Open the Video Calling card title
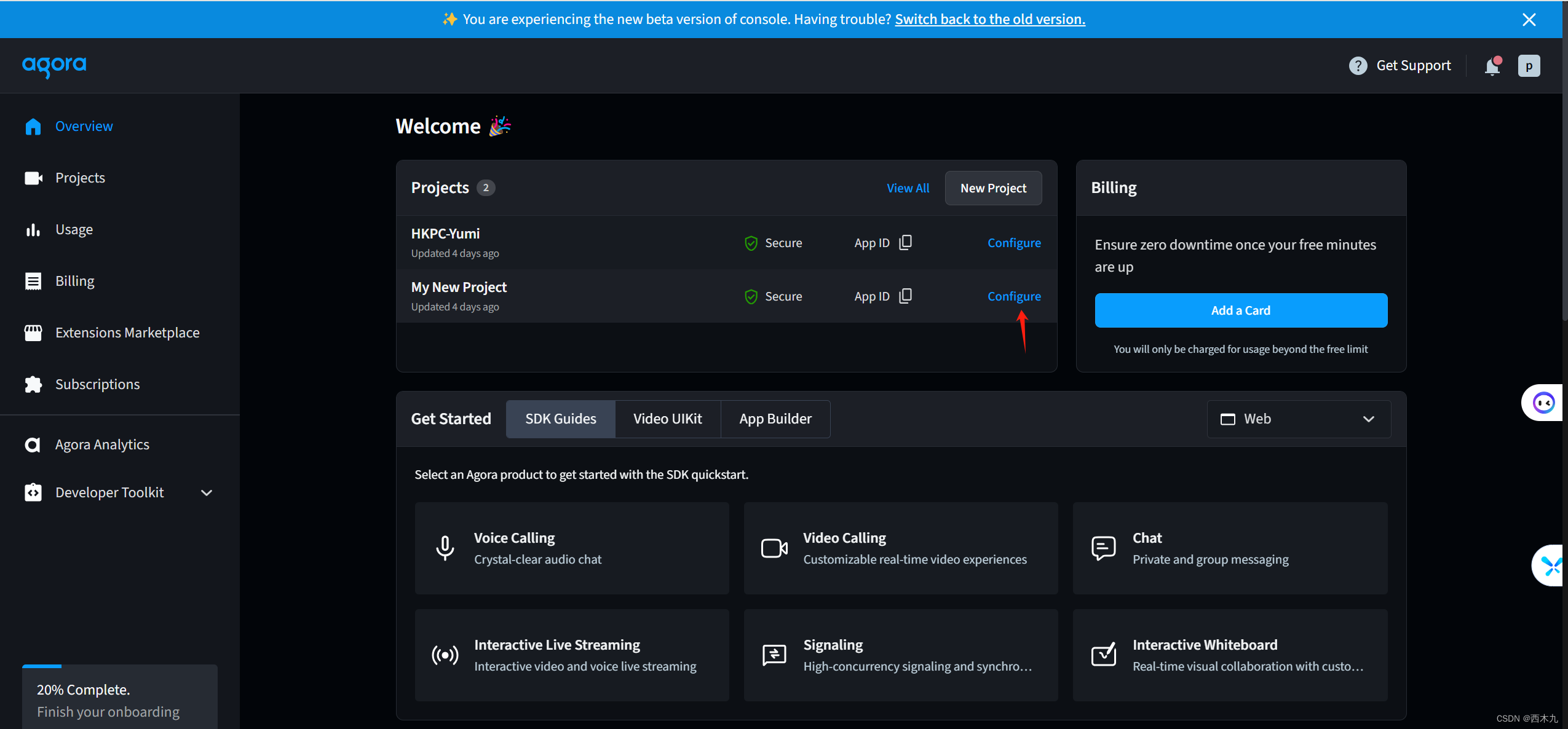 tap(844, 538)
